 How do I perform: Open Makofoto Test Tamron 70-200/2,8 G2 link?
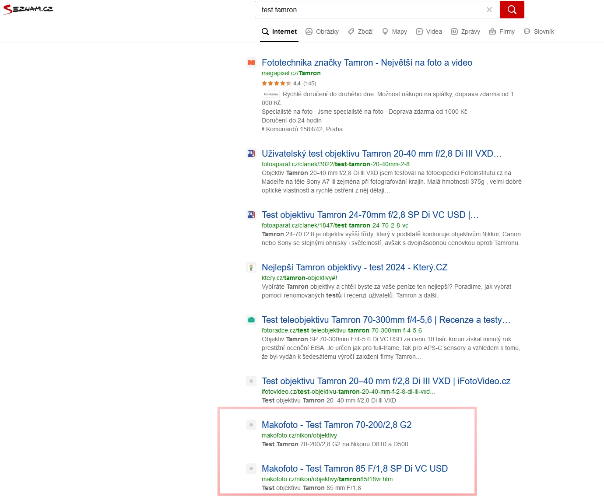(x=337, y=425)
